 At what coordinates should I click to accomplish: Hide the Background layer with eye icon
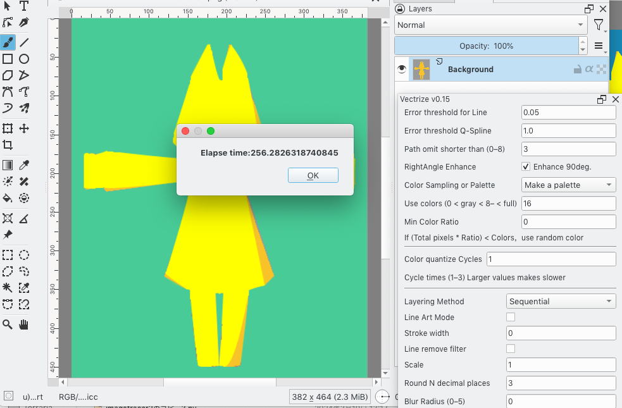point(401,70)
